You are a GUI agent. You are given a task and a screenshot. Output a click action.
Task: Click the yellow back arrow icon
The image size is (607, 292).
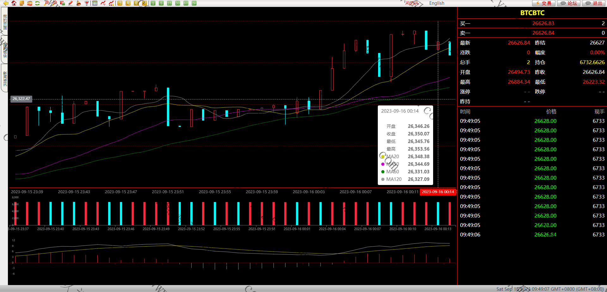click(6, 3)
